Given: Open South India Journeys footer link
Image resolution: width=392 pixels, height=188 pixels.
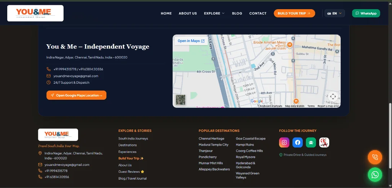Looking at the screenshot, I should point(133,139).
